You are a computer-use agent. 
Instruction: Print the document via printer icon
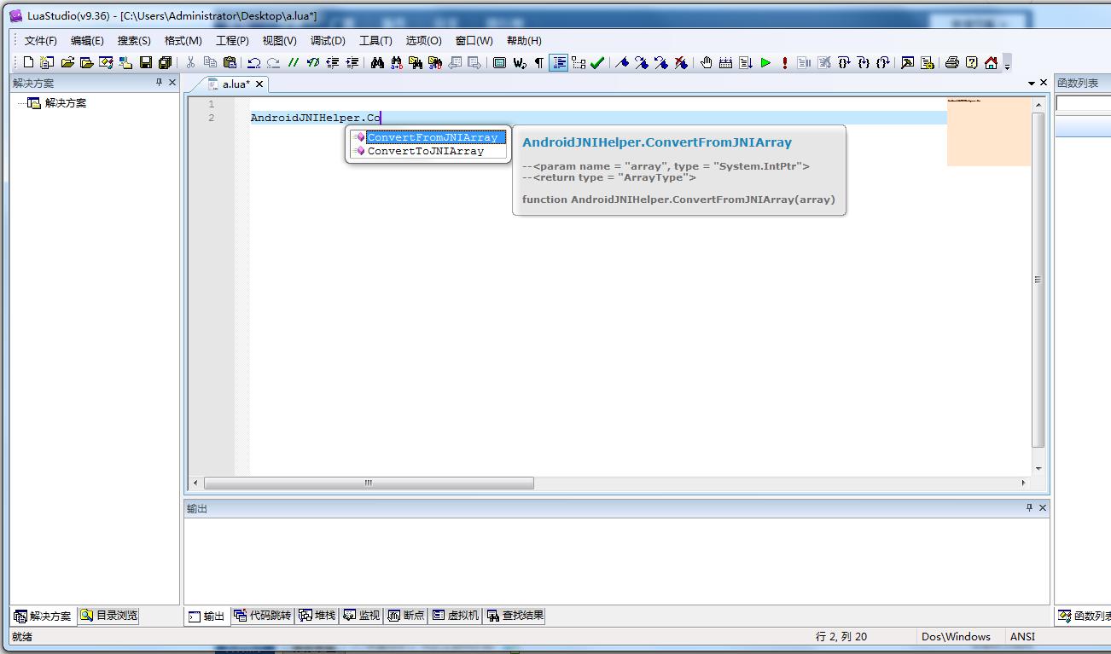tap(952, 62)
